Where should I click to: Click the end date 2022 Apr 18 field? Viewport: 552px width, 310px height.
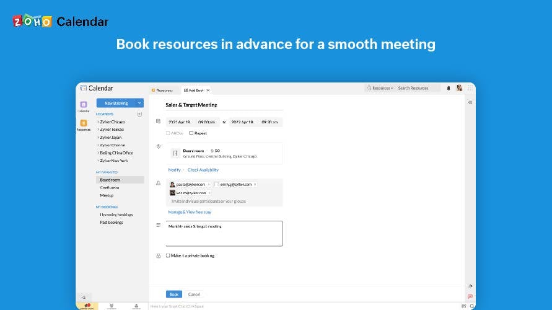(x=243, y=122)
